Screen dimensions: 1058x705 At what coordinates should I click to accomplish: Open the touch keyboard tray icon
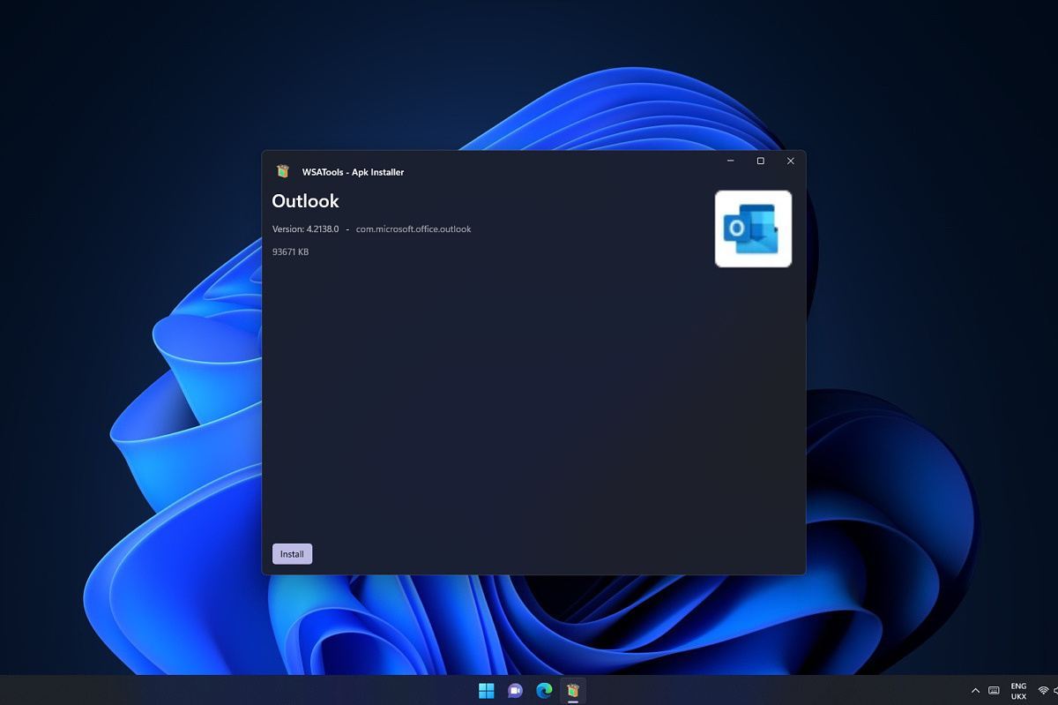(994, 691)
